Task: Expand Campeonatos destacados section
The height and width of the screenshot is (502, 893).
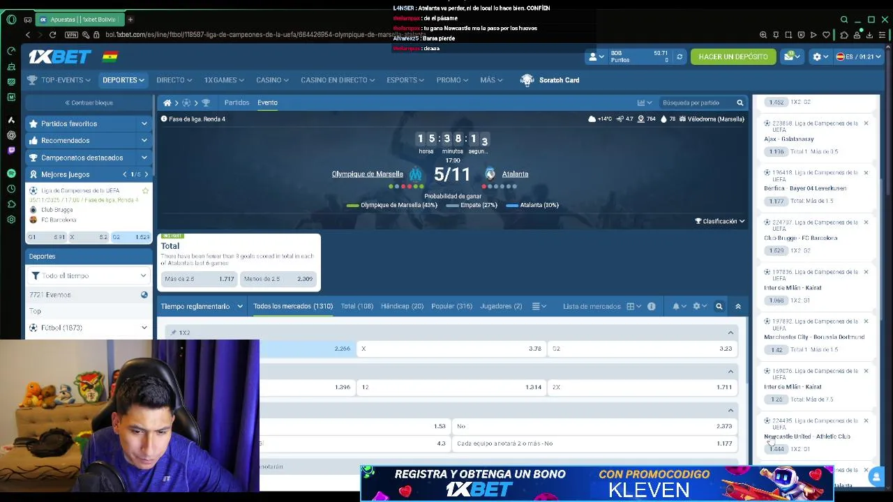Action: point(89,158)
